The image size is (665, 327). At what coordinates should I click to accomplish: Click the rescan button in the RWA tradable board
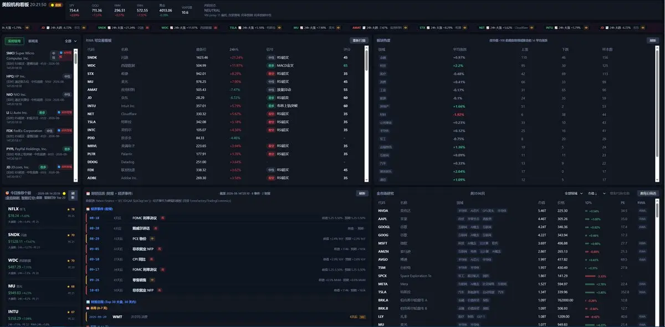[x=359, y=40]
